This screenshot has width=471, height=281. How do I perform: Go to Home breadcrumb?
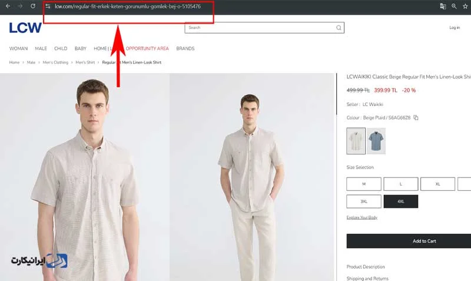[14, 62]
